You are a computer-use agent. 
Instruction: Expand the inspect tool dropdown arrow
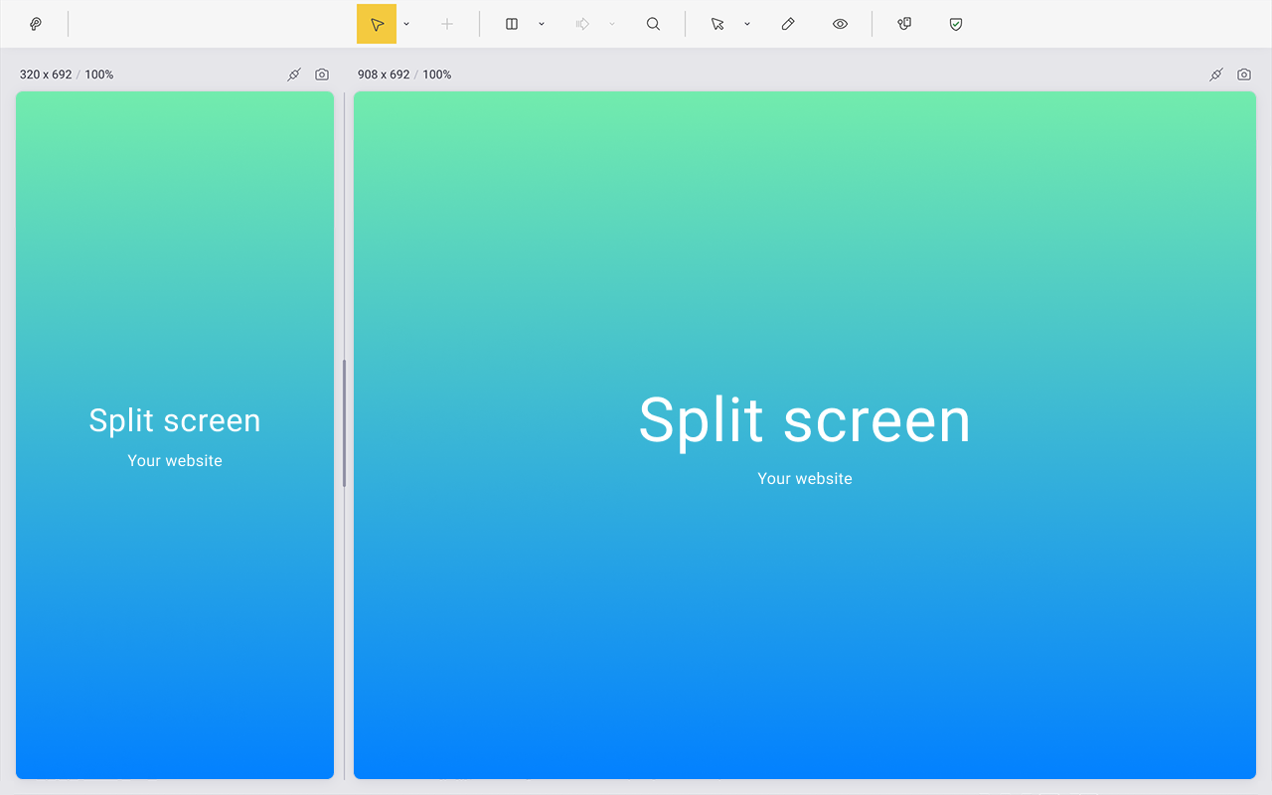(747, 24)
